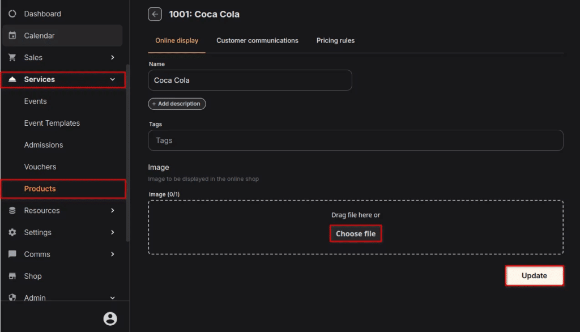Open the Pricing rules tab

point(335,41)
